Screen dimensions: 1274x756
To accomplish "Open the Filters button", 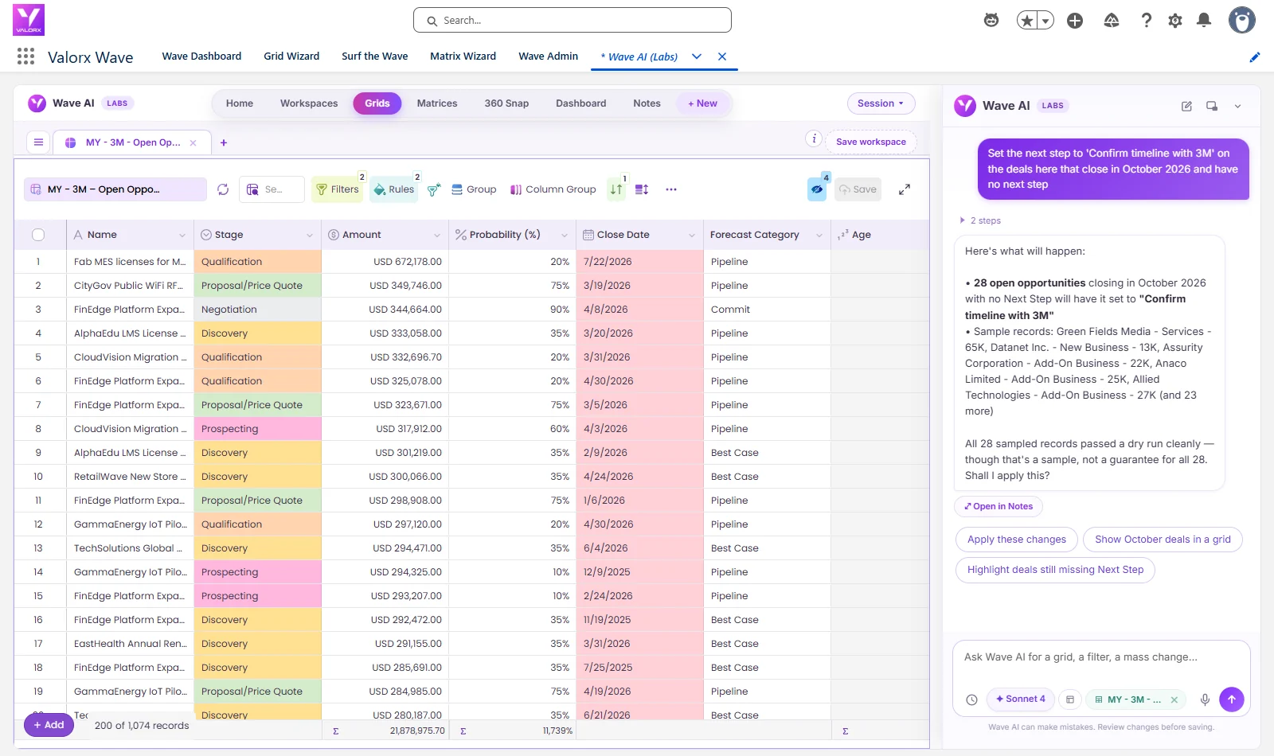I will [338, 189].
